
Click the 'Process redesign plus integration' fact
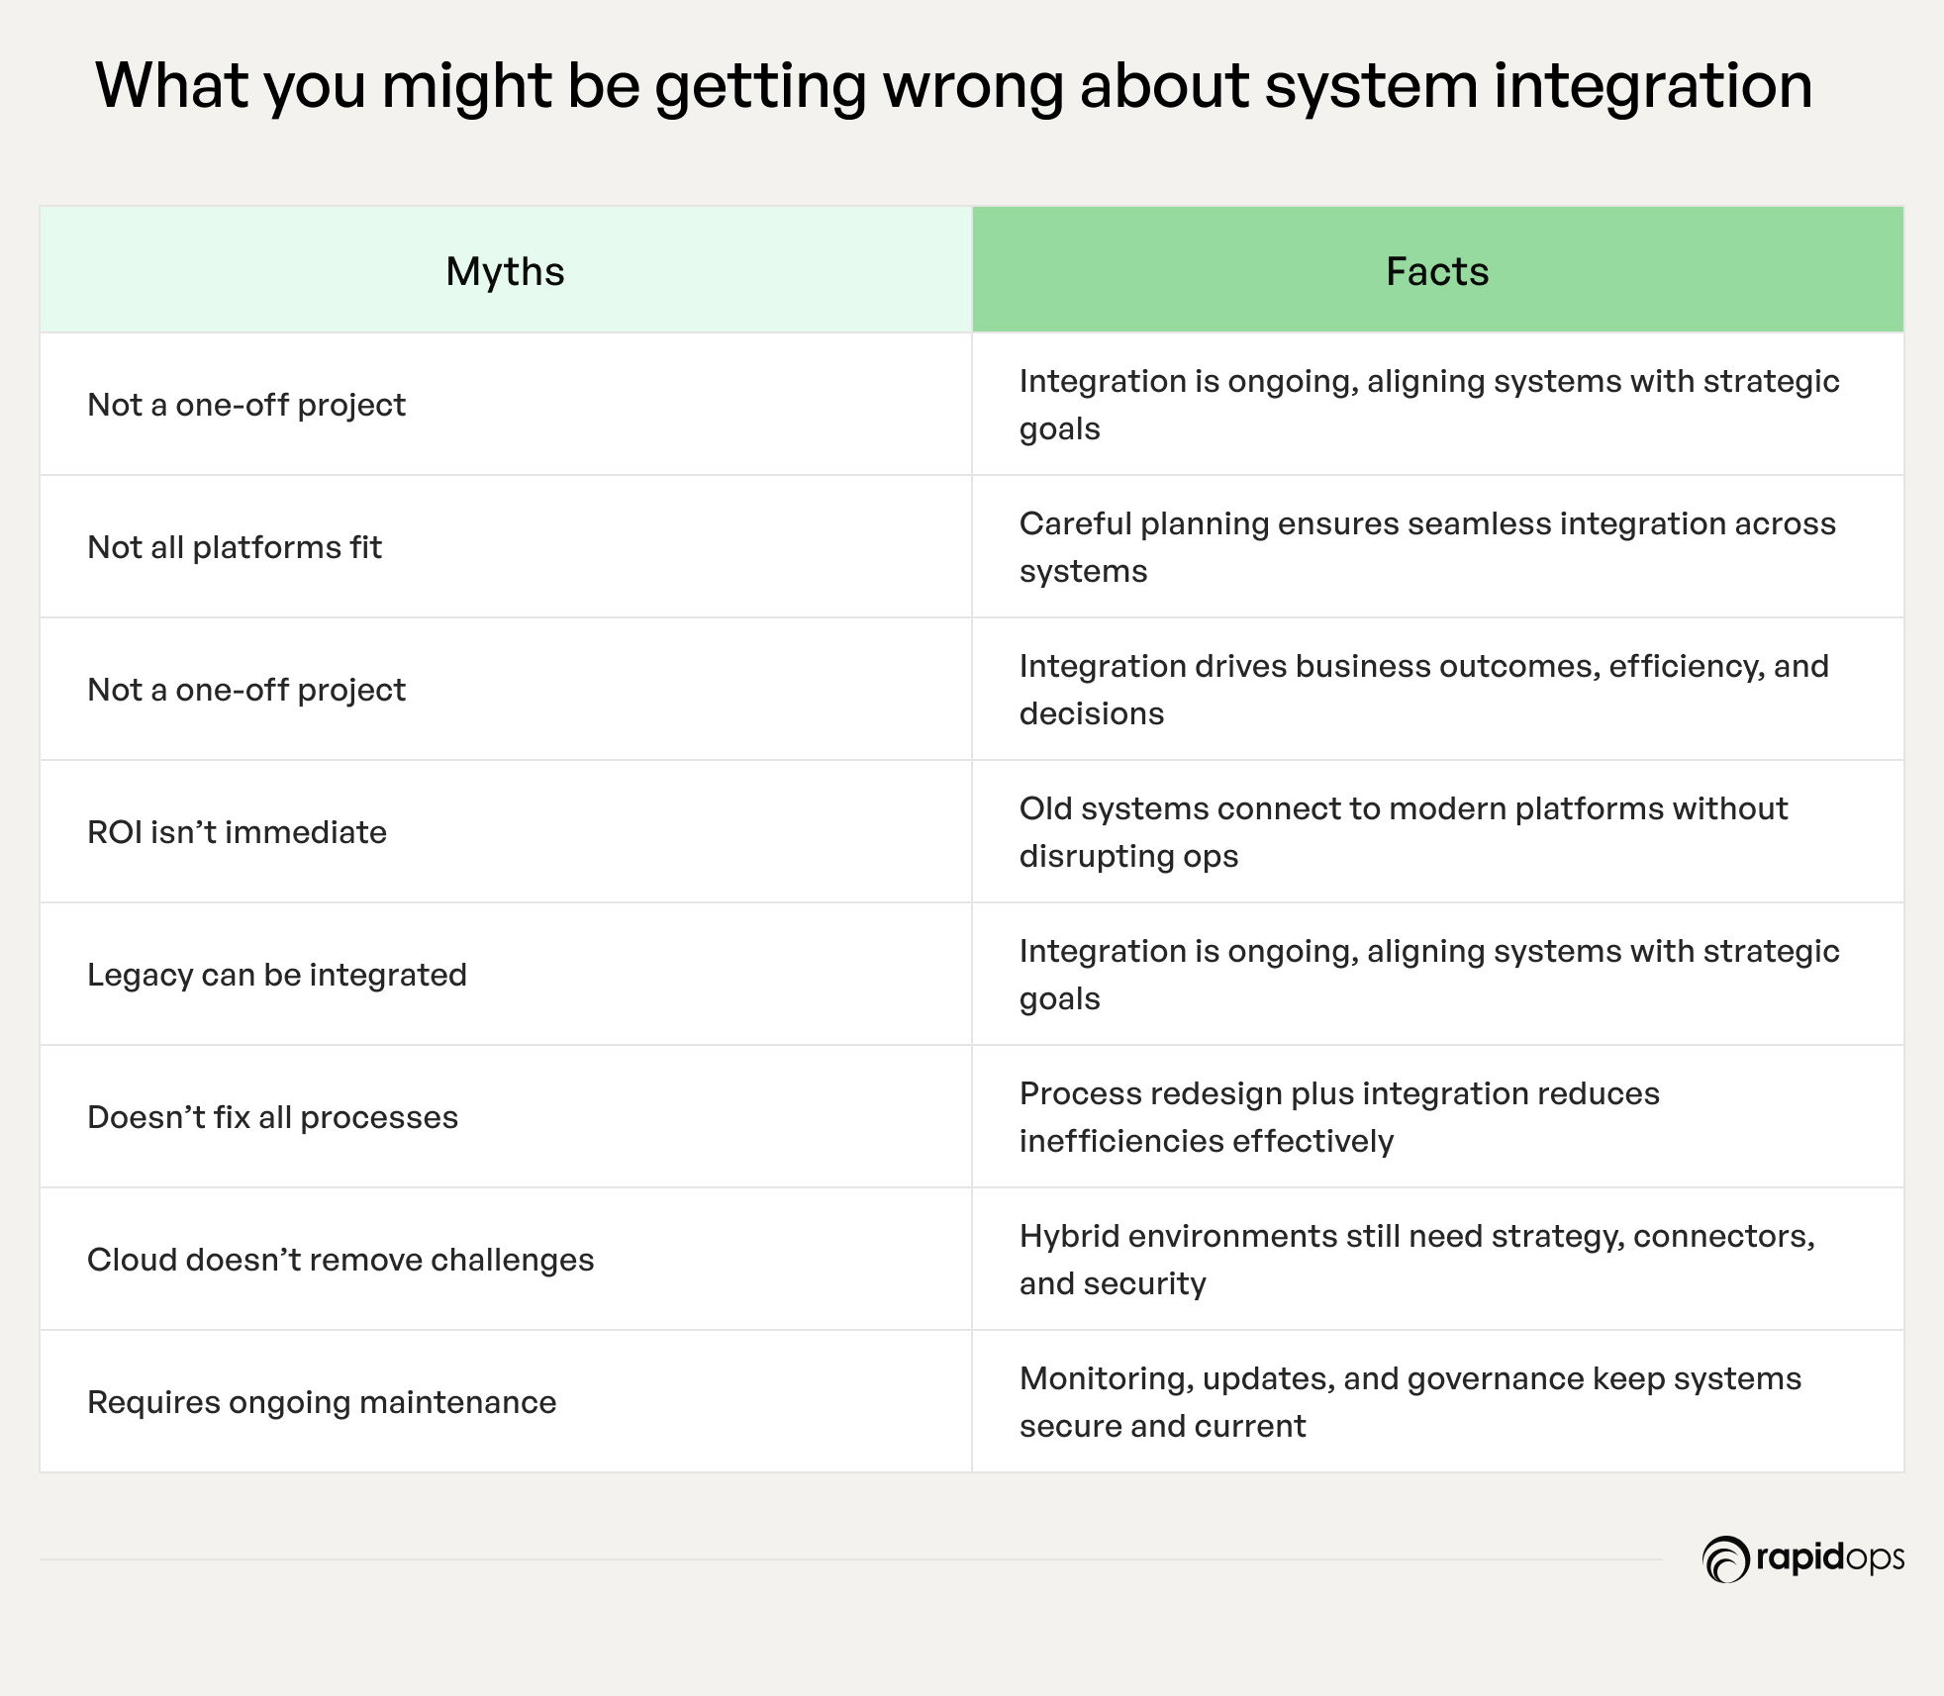[x=1338, y=1117]
